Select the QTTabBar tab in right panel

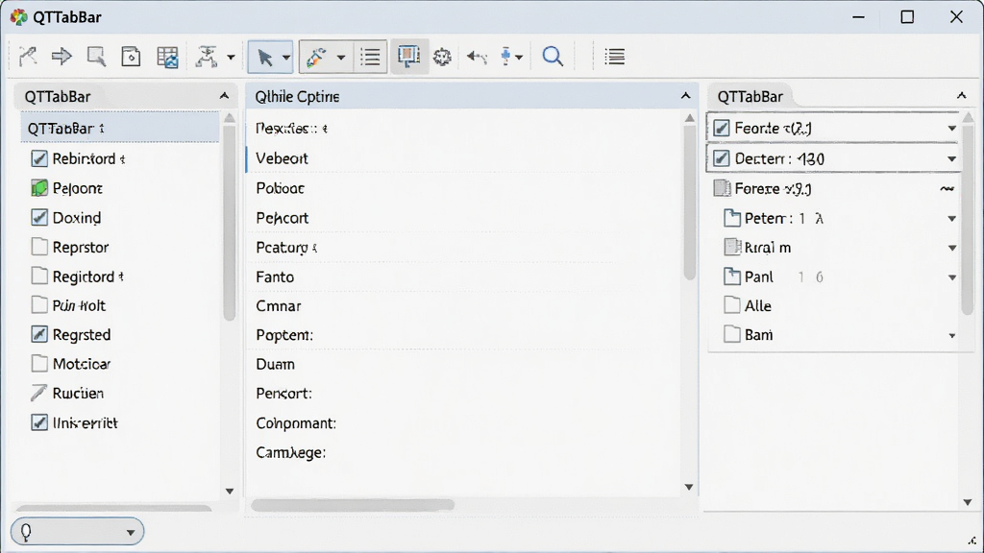click(750, 97)
